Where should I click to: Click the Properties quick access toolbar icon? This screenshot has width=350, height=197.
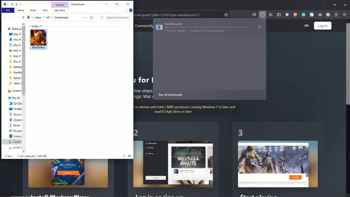point(12,4)
